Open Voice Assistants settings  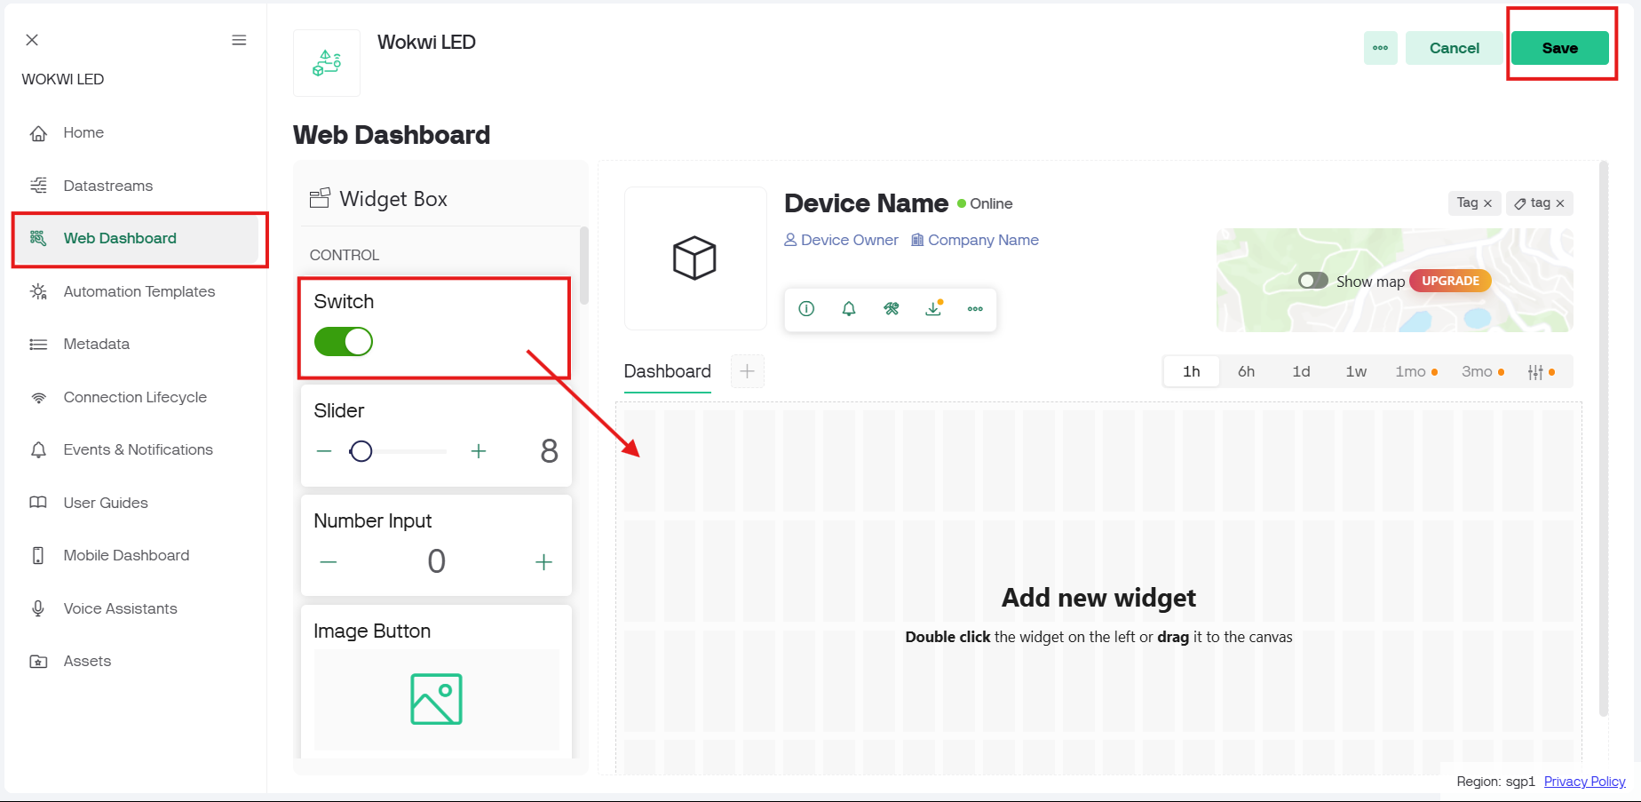click(120, 608)
